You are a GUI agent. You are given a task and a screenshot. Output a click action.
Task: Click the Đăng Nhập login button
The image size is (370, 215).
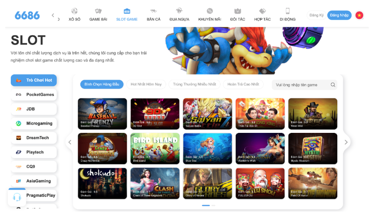click(339, 15)
